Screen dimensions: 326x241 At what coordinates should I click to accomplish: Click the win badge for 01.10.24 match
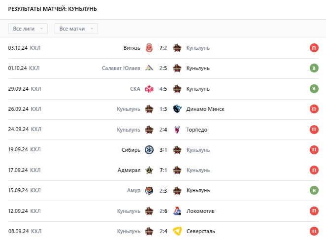314,68
